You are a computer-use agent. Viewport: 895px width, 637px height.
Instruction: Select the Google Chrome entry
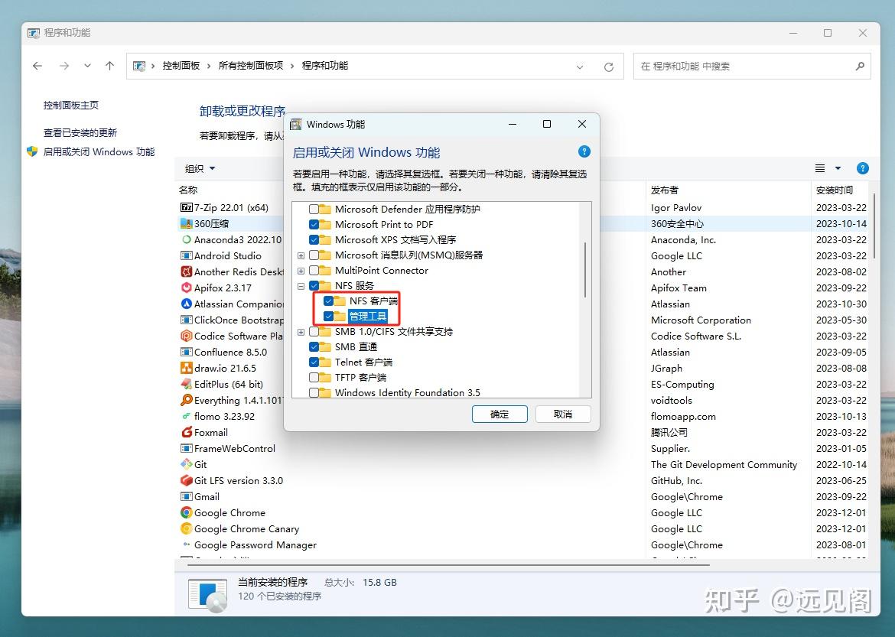click(x=229, y=512)
